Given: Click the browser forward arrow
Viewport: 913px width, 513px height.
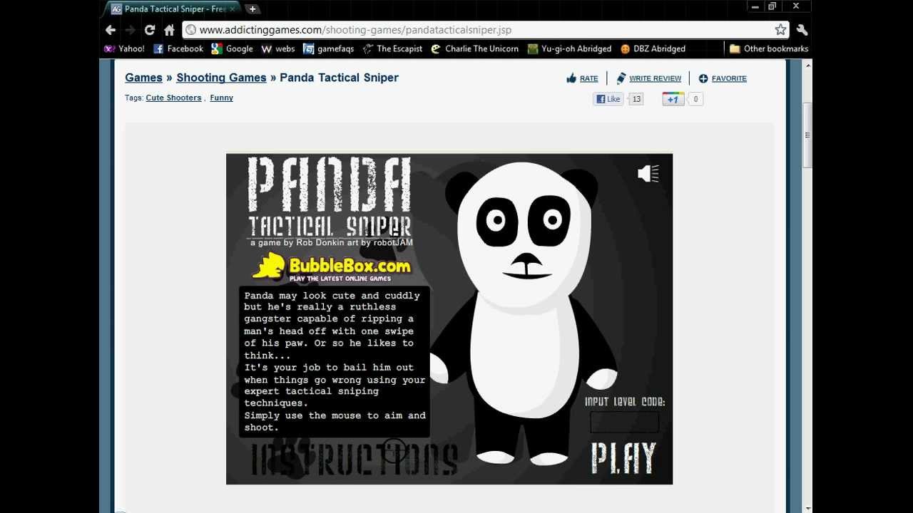Looking at the screenshot, I should pyautogui.click(x=130, y=30).
